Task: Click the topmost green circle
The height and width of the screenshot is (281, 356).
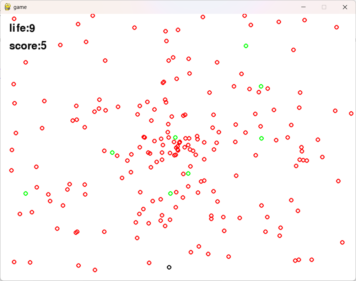Action: [x=246, y=46]
